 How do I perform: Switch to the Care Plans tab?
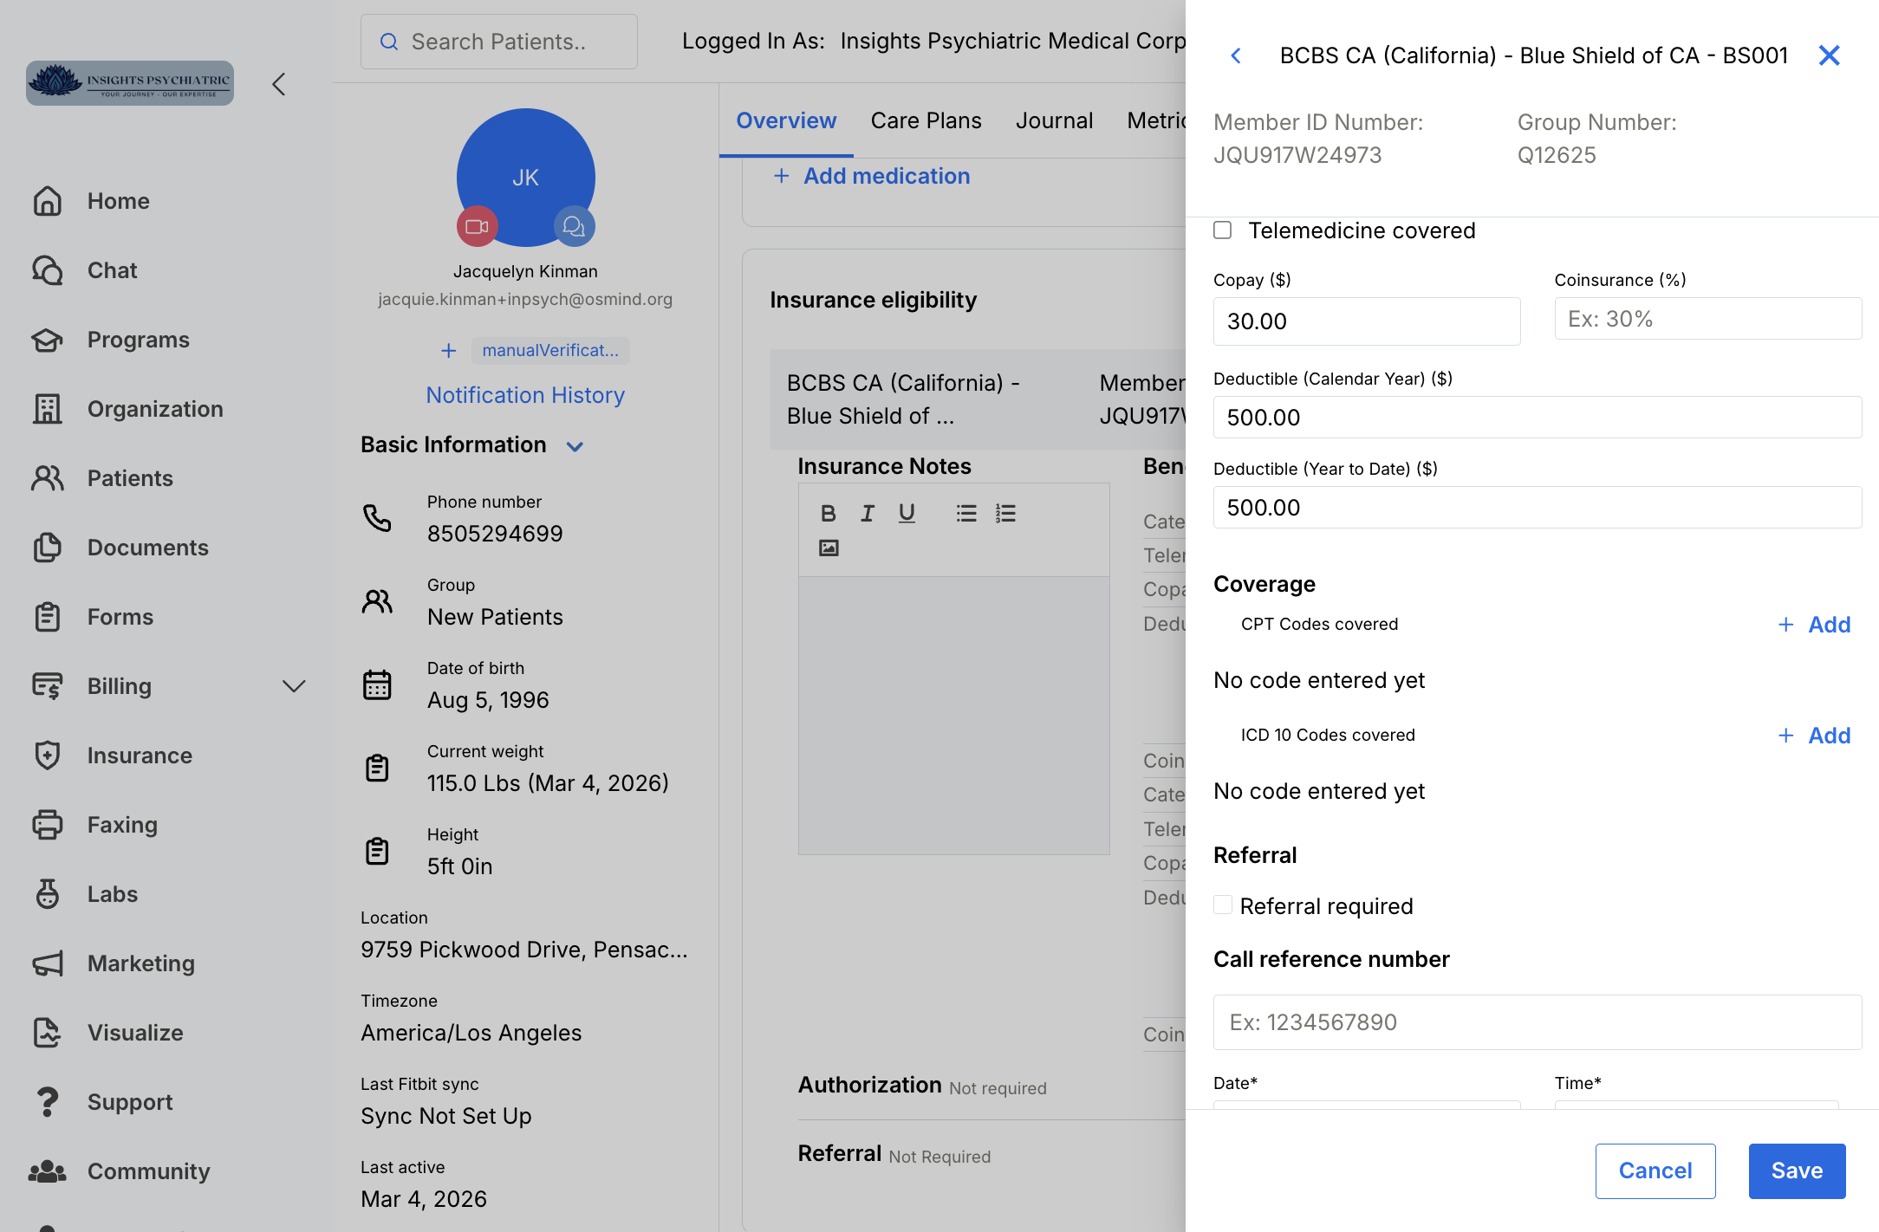click(926, 120)
